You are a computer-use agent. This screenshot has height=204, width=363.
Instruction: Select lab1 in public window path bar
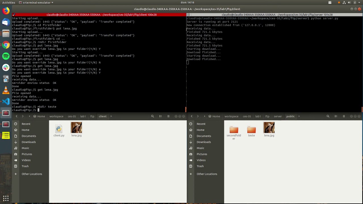pos(258,116)
